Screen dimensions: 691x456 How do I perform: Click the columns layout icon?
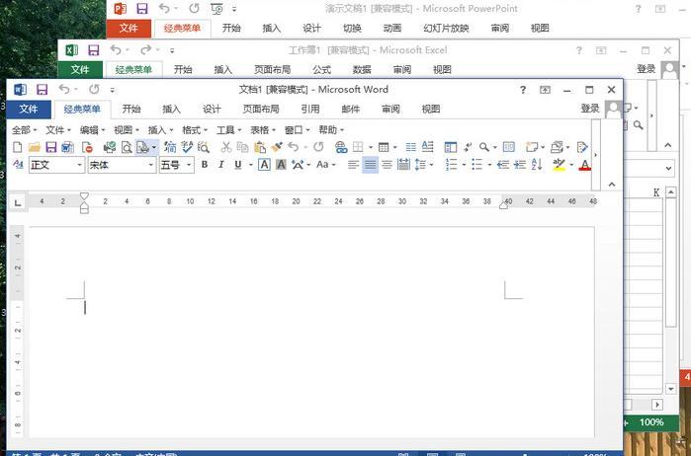(x=410, y=147)
